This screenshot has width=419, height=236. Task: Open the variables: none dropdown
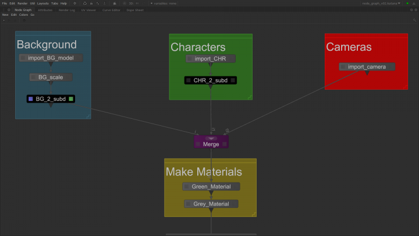pos(164,3)
